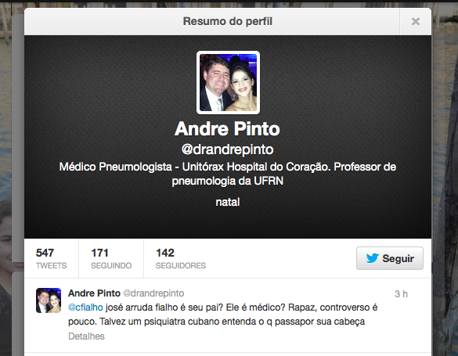Click the dimmed background outside the dialog
458x356 pixels.
click(x=445, y=175)
